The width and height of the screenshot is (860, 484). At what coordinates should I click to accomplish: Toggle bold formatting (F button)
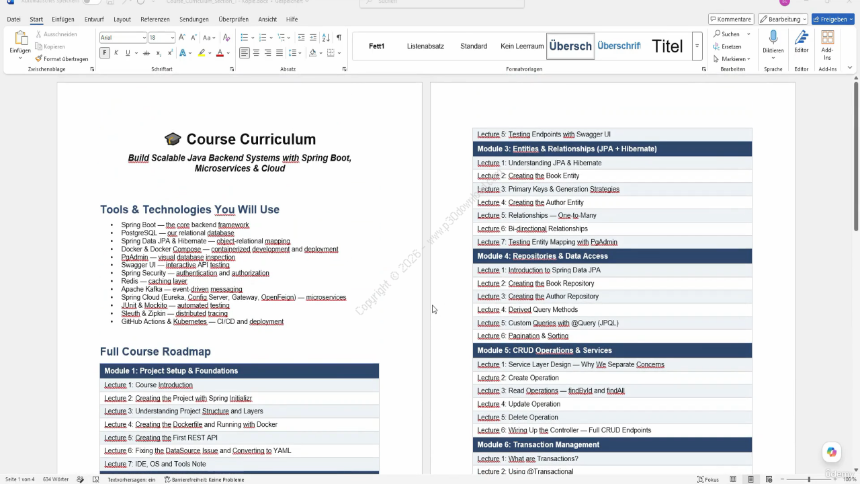click(x=105, y=52)
